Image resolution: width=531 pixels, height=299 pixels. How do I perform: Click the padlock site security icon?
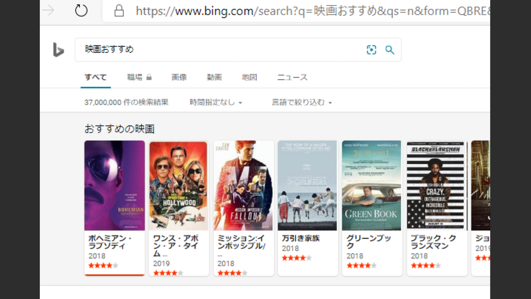[119, 11]
